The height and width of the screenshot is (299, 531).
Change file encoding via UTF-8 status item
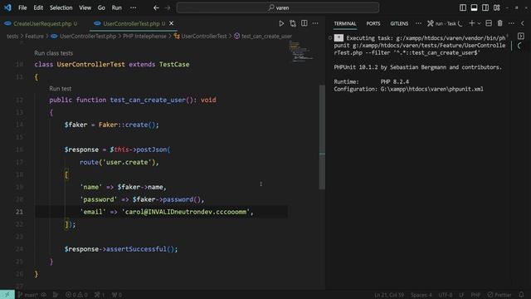[446, 295]
